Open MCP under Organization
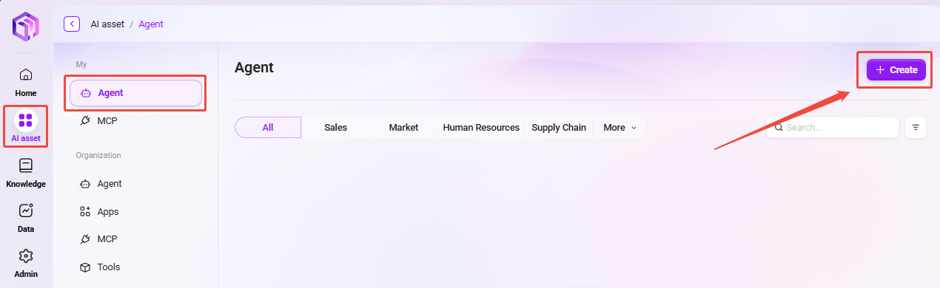 135,239
